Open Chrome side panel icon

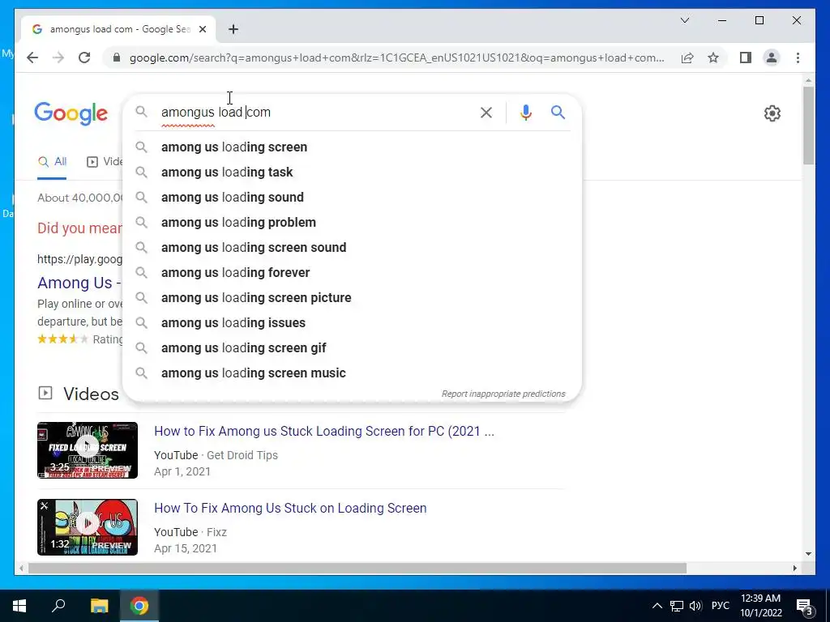tap(746, 58)
